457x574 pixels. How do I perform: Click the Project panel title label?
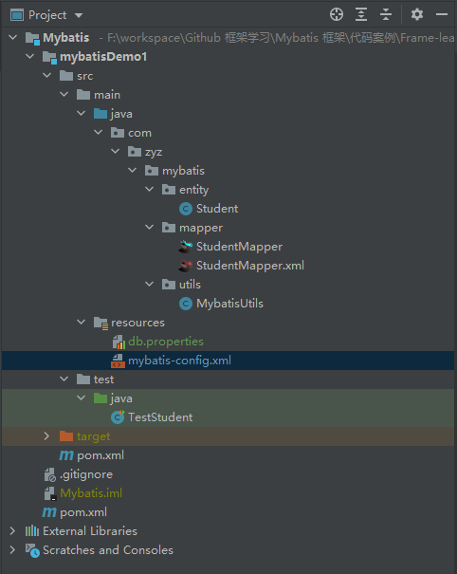[47, 15]
